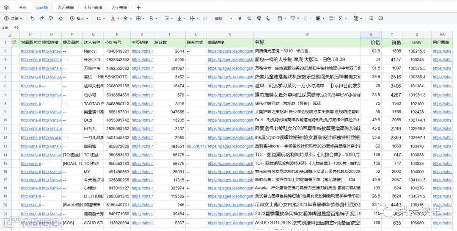Select the AGUO STUDIOS product name cell
The width and height of the screenshot is (457, 231).
pyautogui.click(x=307, y=223)
